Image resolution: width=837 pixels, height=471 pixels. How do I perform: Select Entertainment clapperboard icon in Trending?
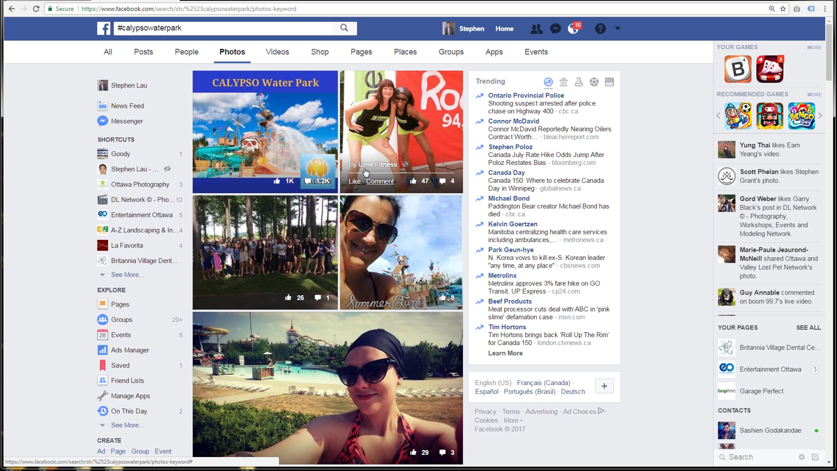coord(609,82)
